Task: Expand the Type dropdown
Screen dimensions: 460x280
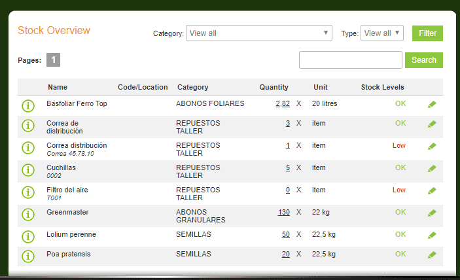Action: click(x=382, y=33)
